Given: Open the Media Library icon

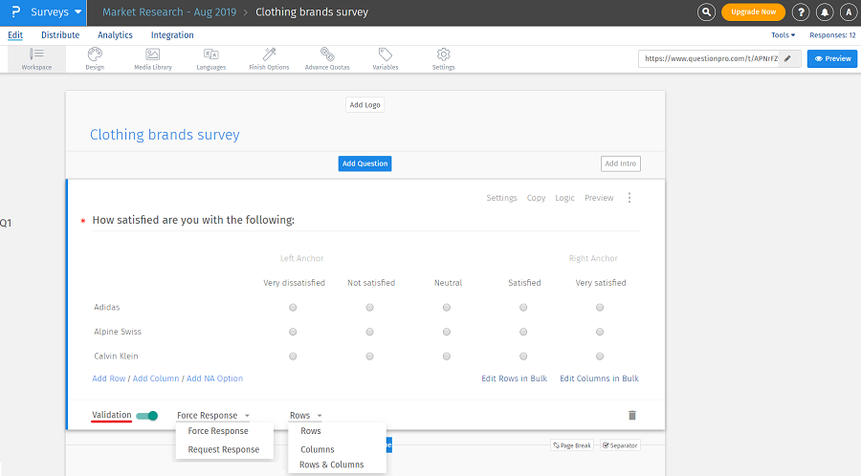Looking at the screenshot, I should (x=153, y=55).
